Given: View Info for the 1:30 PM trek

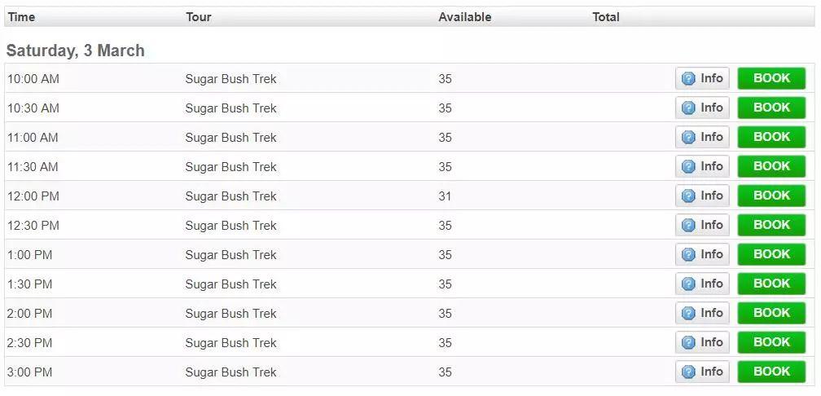Looking at the screenshot, I should pos(702,284).
